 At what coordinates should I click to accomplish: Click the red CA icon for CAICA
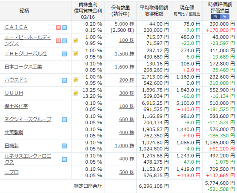(59, 27)
